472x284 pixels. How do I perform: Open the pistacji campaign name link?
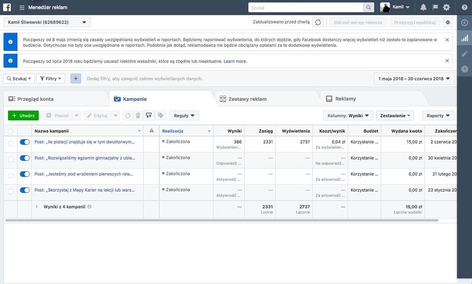[x=85, y=142]
